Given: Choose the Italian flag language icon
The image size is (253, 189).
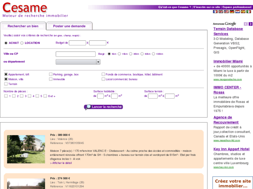Looking at the screenshot, I should (x=248, y=11).
